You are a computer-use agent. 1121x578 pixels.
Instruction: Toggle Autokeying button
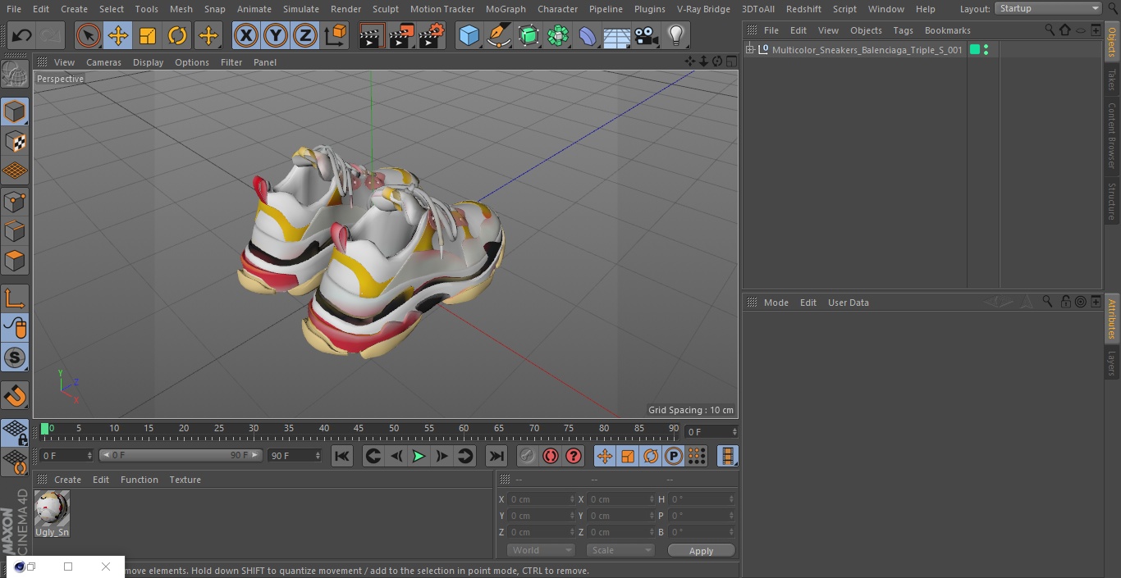tap(551, 456)
